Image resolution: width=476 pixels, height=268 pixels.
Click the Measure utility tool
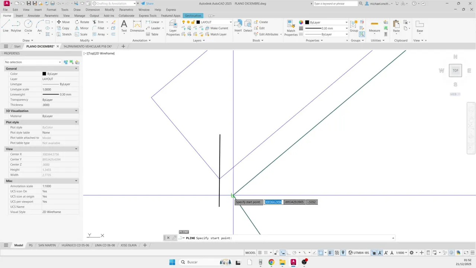(374, 26)
